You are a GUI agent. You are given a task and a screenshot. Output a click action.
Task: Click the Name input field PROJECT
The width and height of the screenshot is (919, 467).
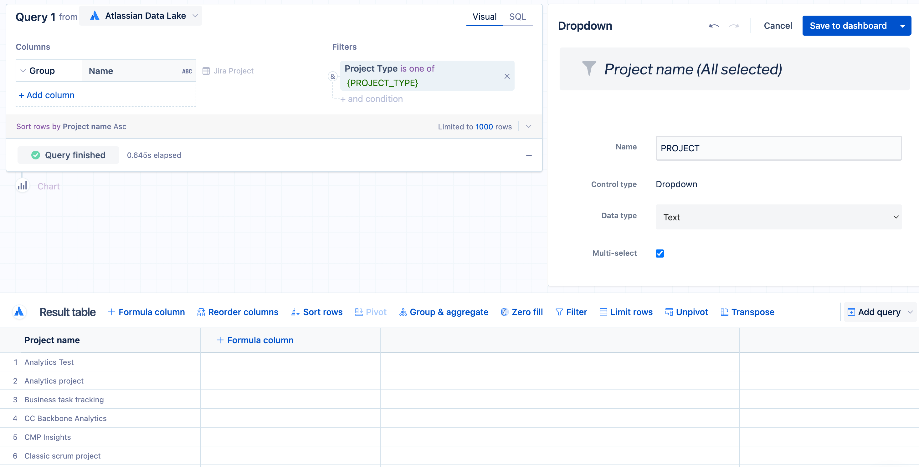click(778, 148)
